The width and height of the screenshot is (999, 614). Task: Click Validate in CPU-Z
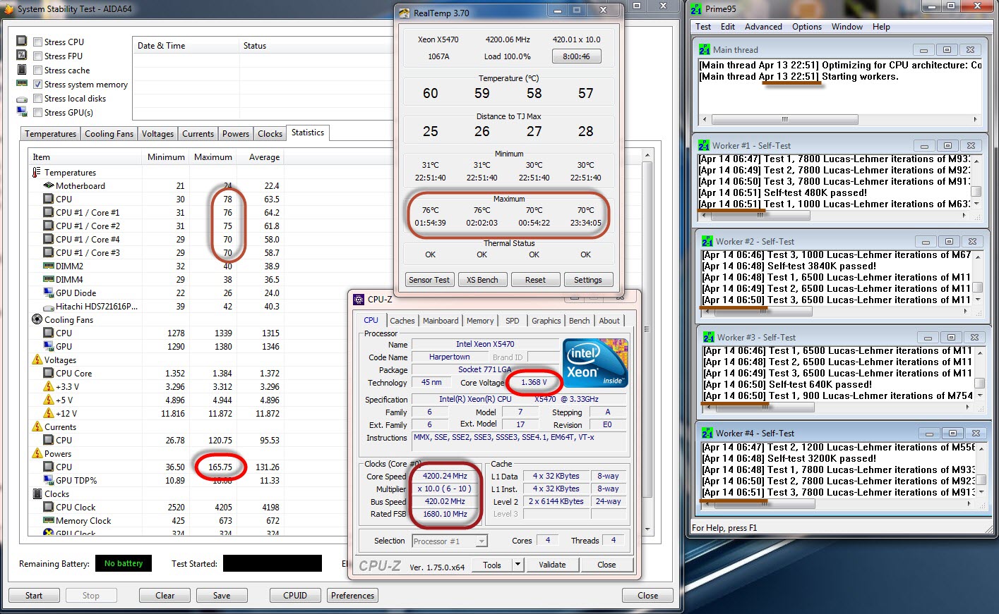(x=552, y=565)
